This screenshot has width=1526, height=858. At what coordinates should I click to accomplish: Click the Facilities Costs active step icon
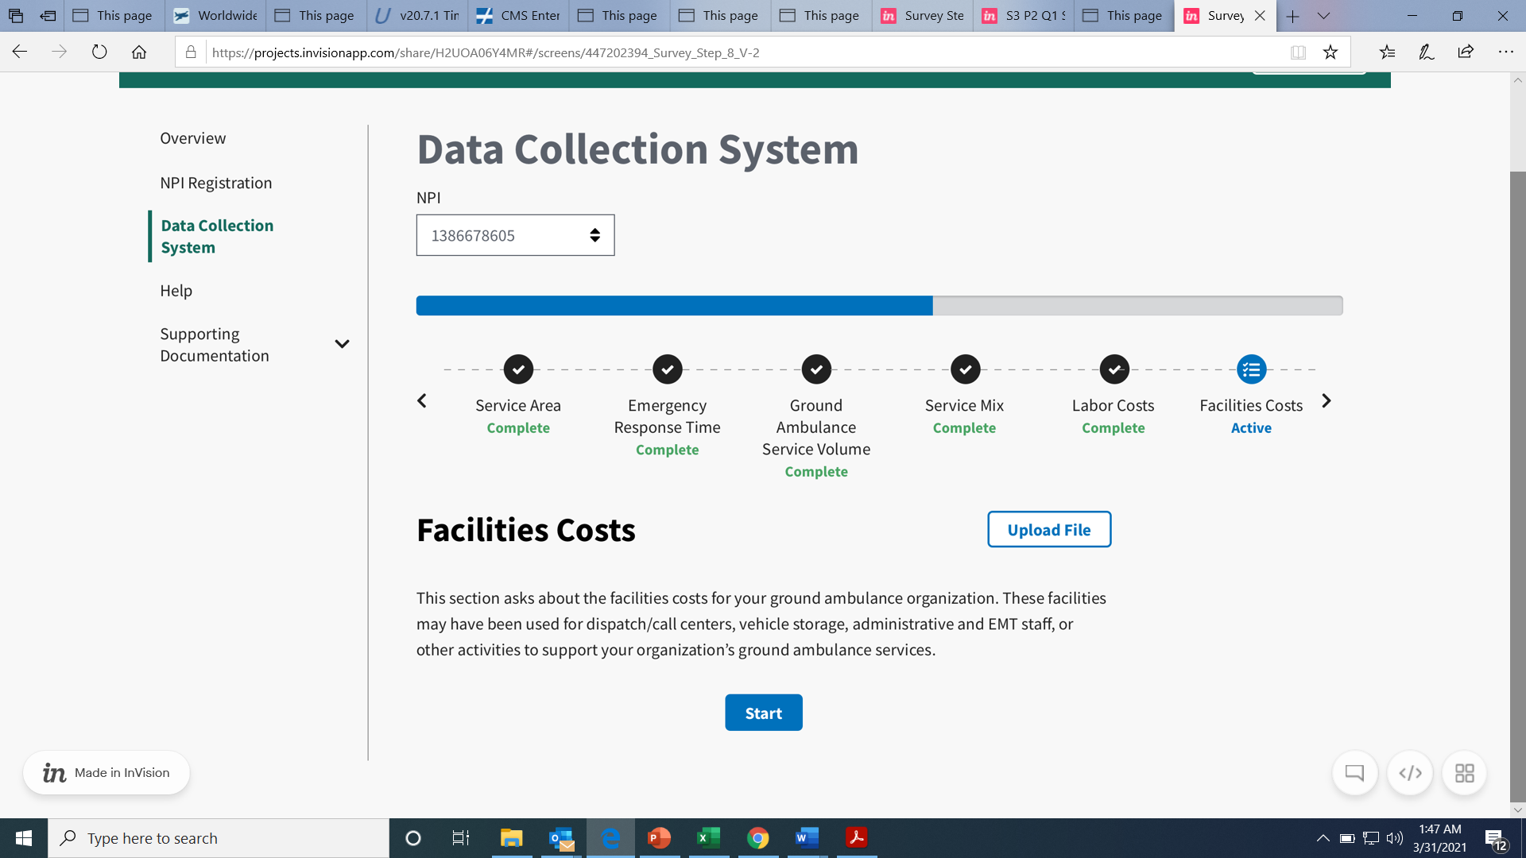(1251, 369)
